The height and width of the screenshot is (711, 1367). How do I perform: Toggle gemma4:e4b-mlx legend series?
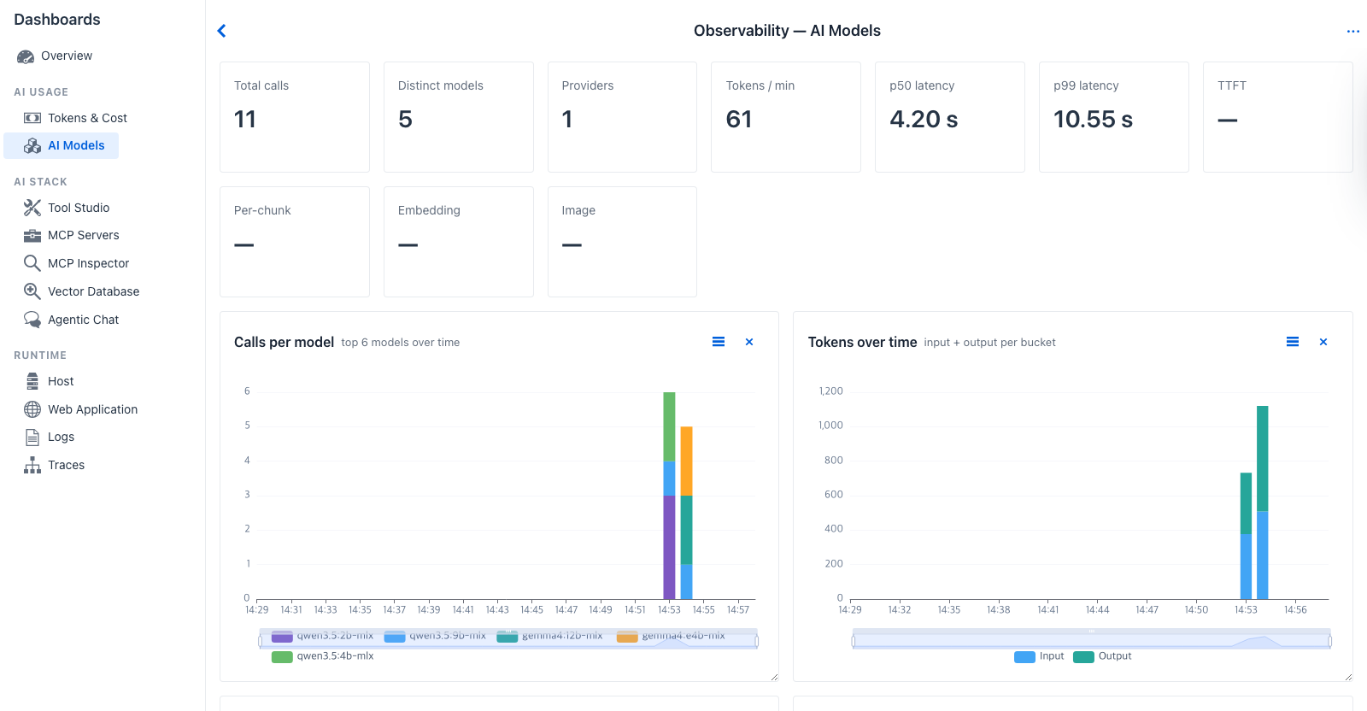coord(671,636)
